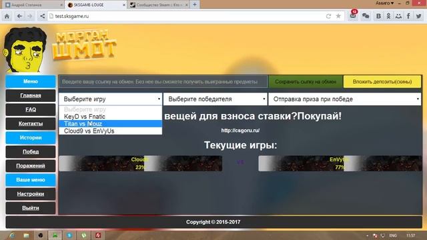Click the green save trade link button
Viewport: 427px width, 240px height.
coord(306,81)
